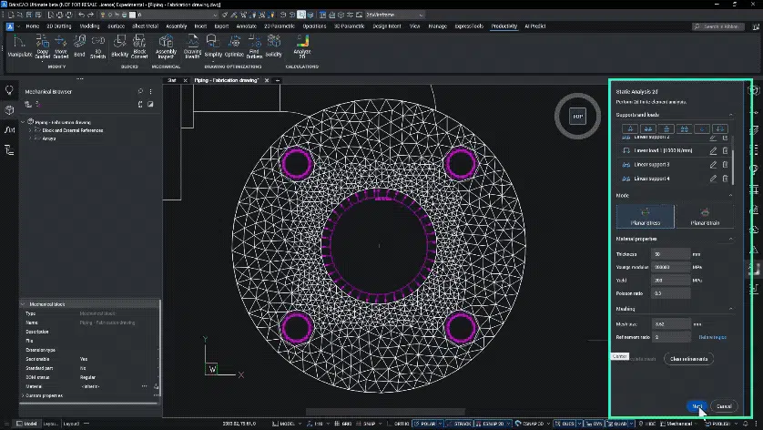
Task: Edit Linear support 4 with pencil icon
Action: coord(713,179)
